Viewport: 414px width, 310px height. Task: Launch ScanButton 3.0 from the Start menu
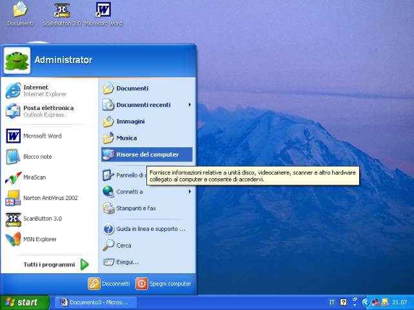(49, 219)
